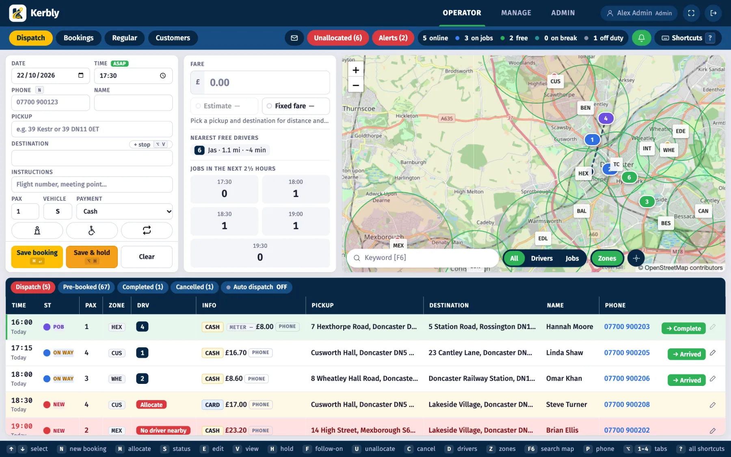This screenshot has width=731, height=457.
Task: Open the Completed (1) tab
Action: pos(143,287)
